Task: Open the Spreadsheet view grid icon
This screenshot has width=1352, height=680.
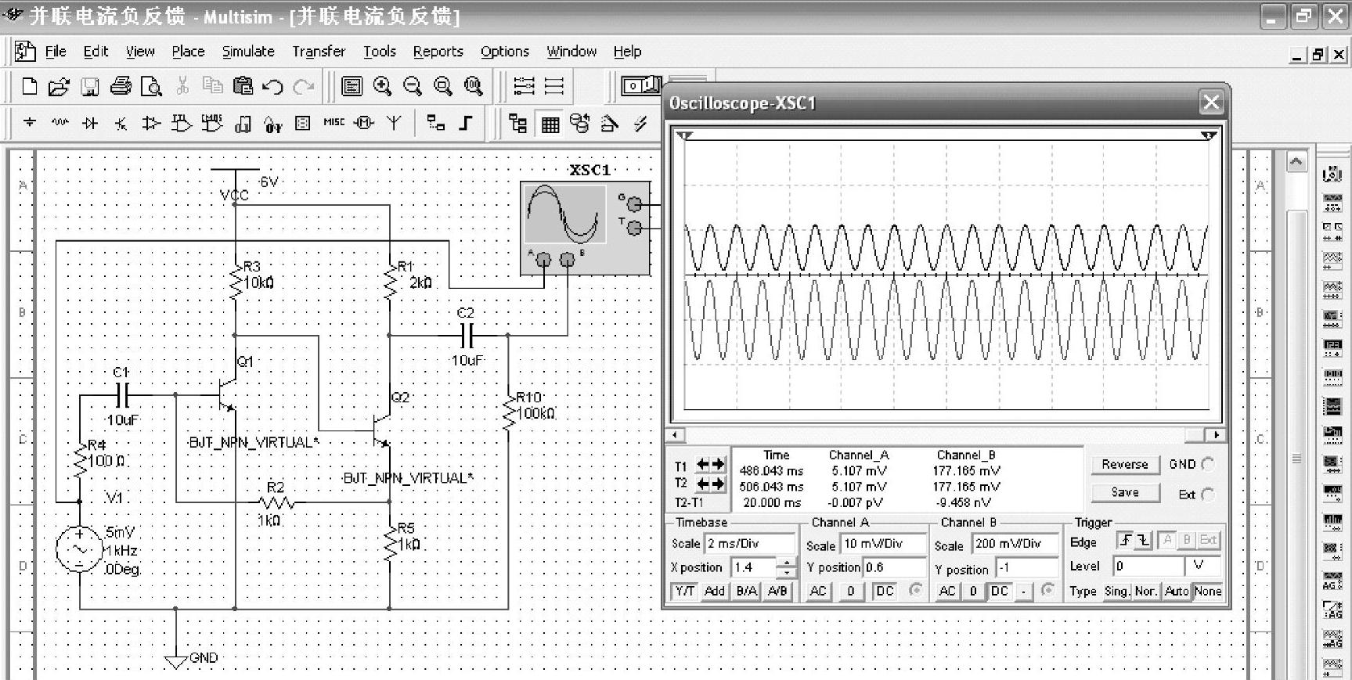Action: click(550, 124)
